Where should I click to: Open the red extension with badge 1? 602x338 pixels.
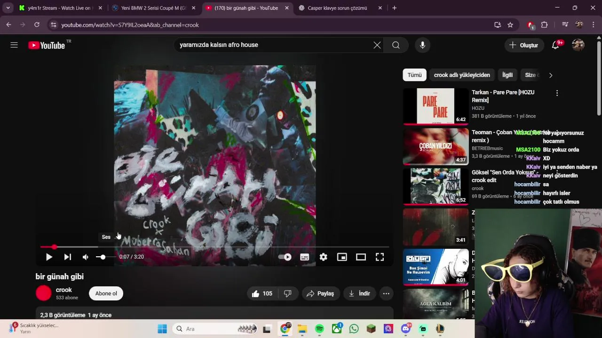[531, 25]
